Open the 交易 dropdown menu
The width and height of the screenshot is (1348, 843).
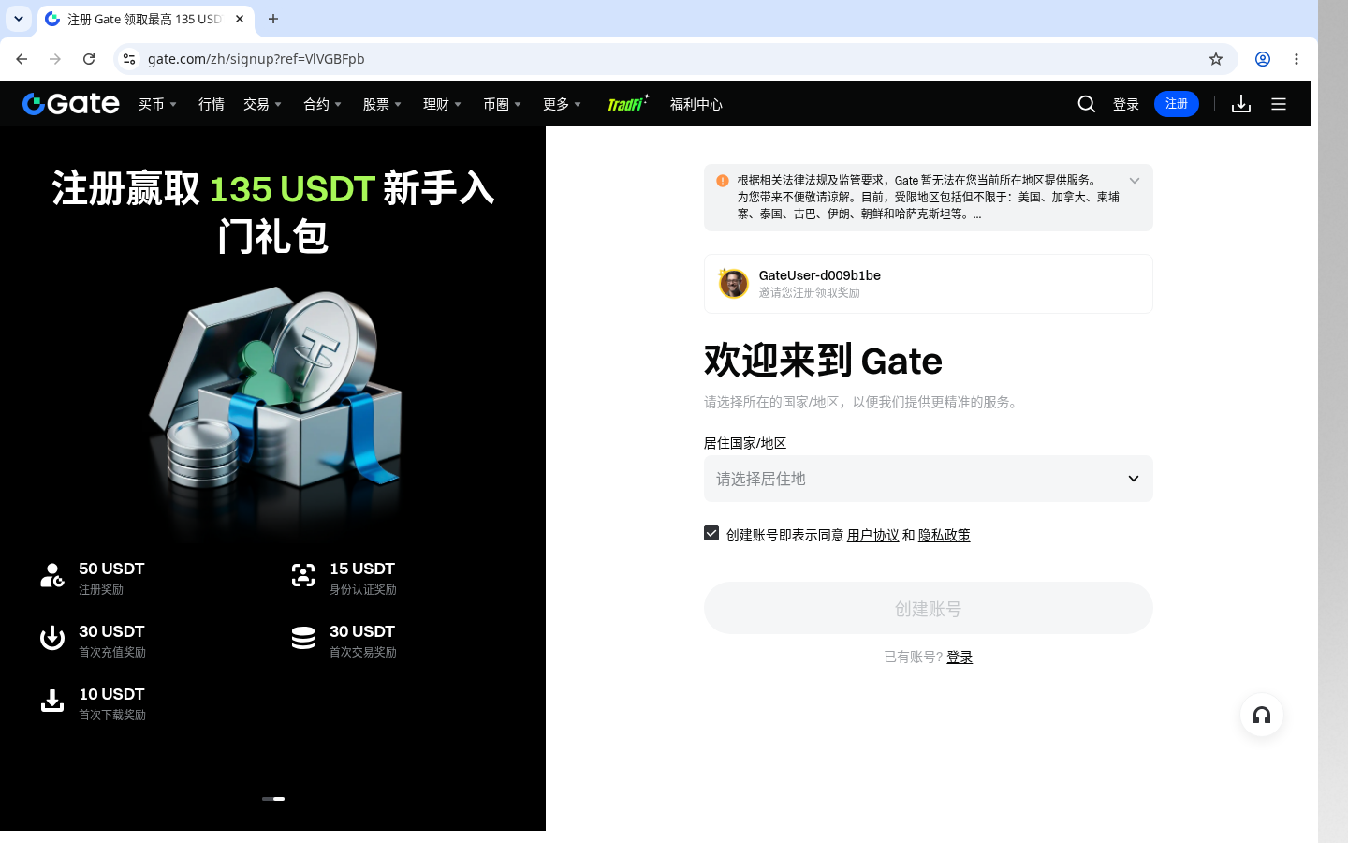[262, 104]
